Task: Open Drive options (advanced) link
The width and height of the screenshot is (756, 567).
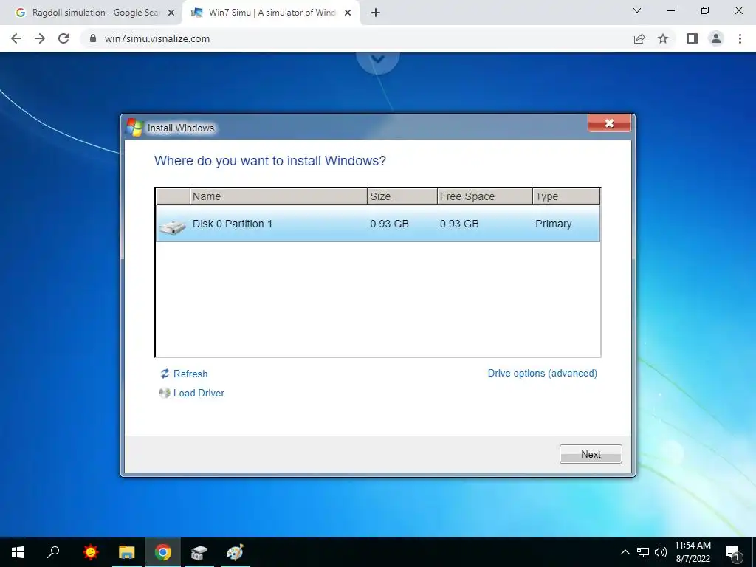Action: 543,373
